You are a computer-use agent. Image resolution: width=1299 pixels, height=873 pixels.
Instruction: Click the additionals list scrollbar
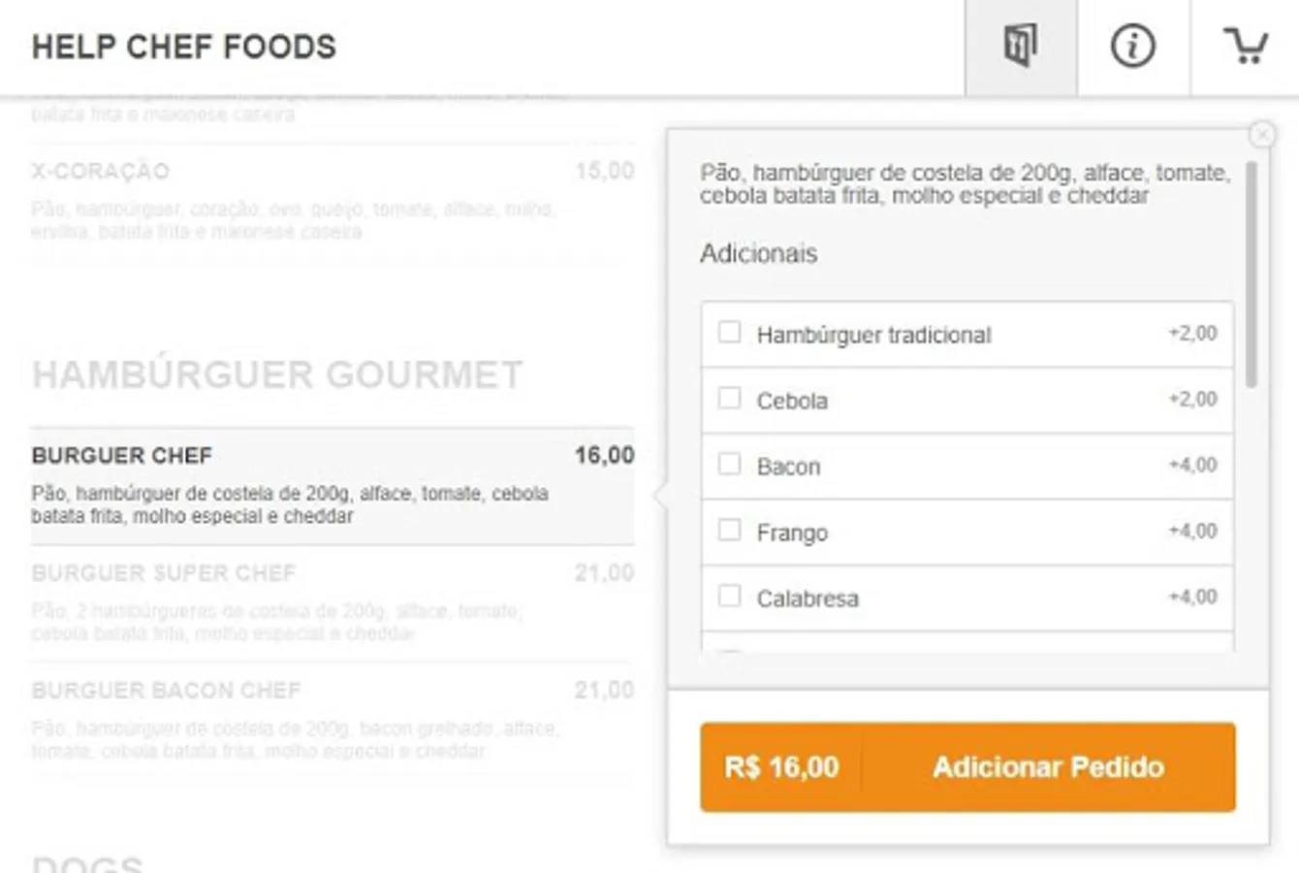coord(1251,275)
